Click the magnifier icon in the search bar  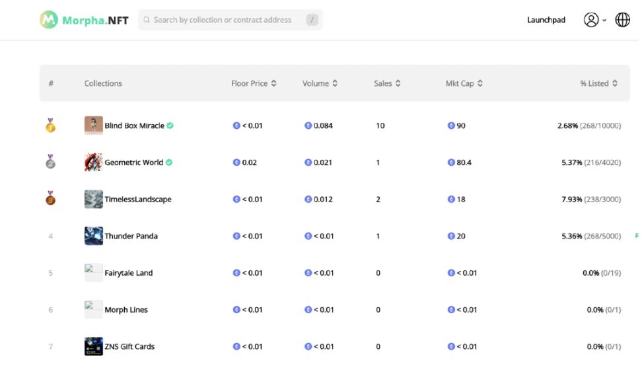(147, 20)
